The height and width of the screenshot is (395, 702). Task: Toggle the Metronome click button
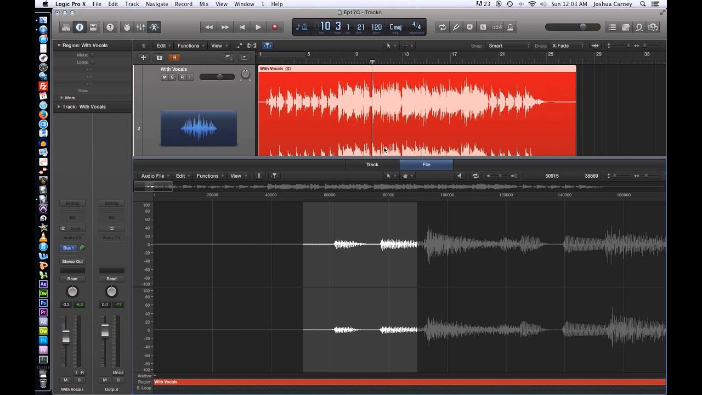click(510, 27)
